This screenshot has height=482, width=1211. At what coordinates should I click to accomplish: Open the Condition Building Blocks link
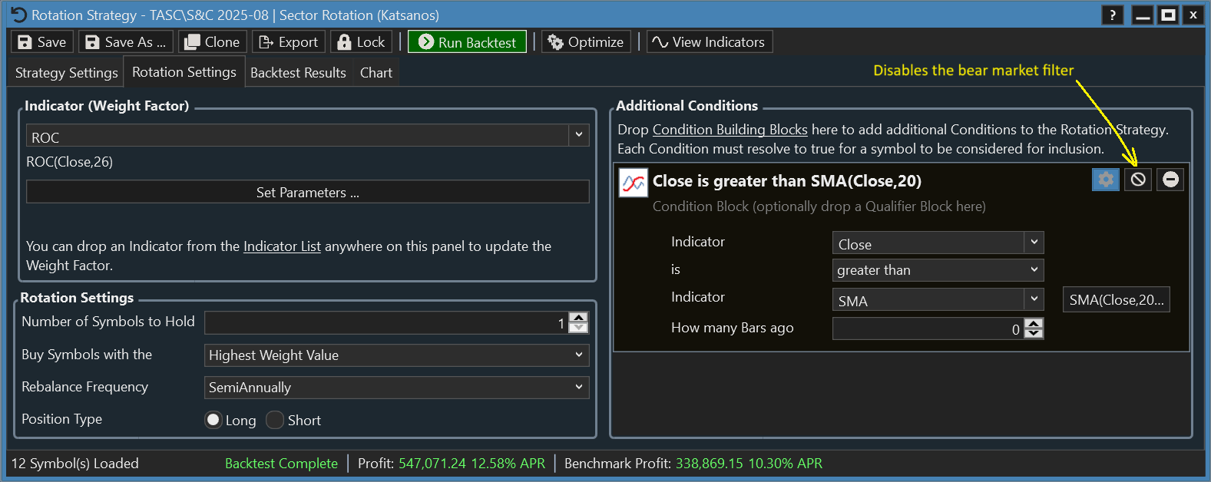coord(730,130)
